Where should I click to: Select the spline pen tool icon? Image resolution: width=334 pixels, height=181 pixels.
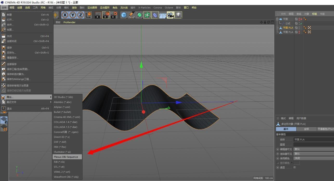pyautogui.click(x=132, y=15)
